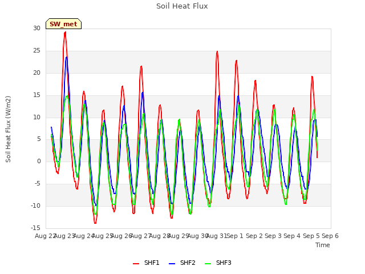Toggle the SHF1 series in legend

click(146, 263)
